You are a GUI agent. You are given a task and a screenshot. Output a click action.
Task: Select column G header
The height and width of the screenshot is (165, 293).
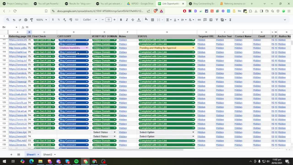click(167, 32)
